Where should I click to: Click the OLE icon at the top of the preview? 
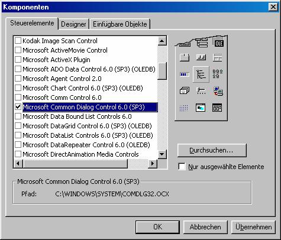(x=218, y=43)
